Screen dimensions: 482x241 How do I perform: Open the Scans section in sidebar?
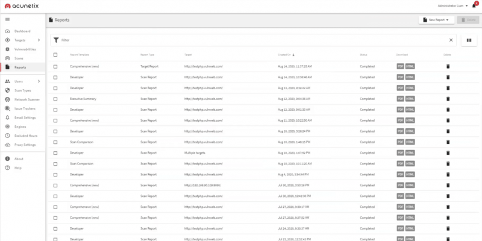pyautogui.click(x=19, y=58)
